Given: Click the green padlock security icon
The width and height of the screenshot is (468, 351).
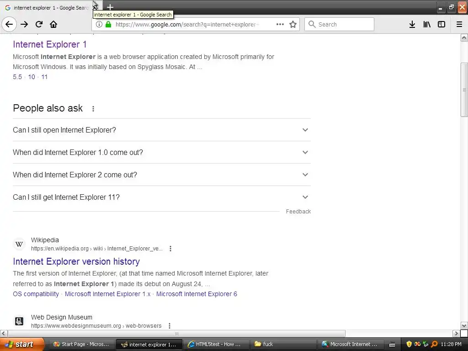Looking at the screenshot, I should [x=108, y=24].
